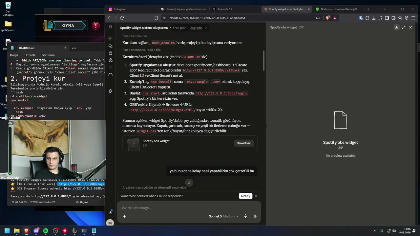Open the Code icon in Claude sidebar

[110, 67]
